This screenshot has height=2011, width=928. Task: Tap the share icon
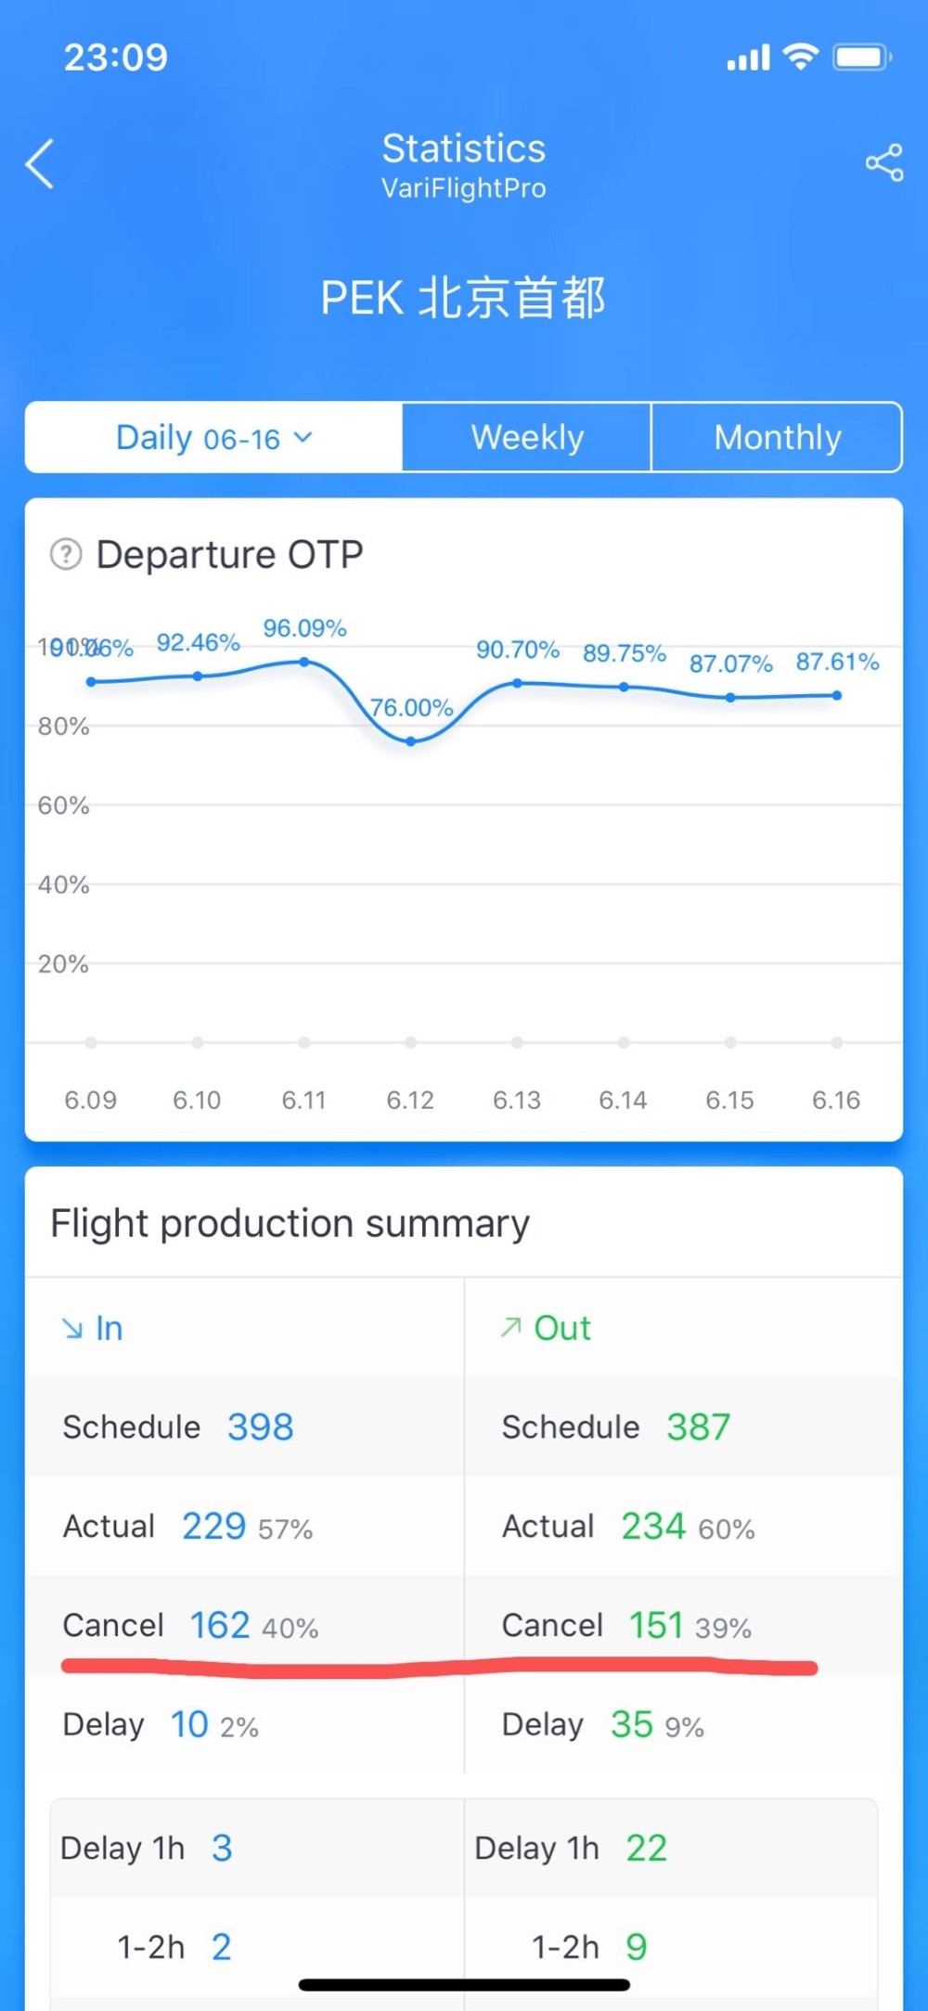tap(883, 163)
